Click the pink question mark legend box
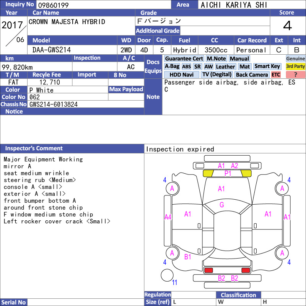306x306 pixels. [x=295, y=75]
